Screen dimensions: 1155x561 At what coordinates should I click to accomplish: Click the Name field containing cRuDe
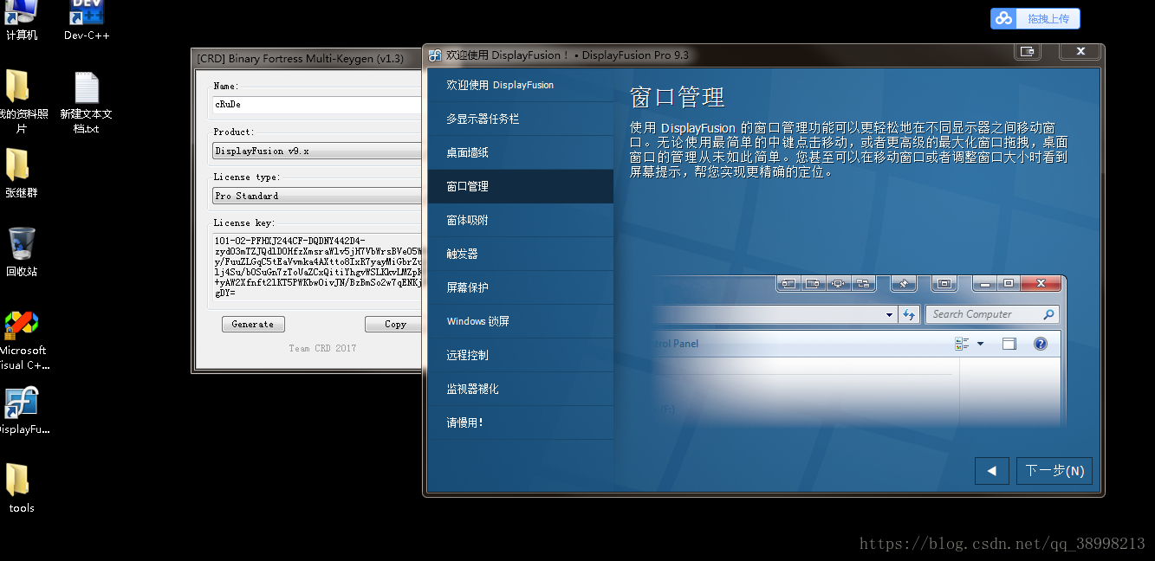(x=317, y=104)
